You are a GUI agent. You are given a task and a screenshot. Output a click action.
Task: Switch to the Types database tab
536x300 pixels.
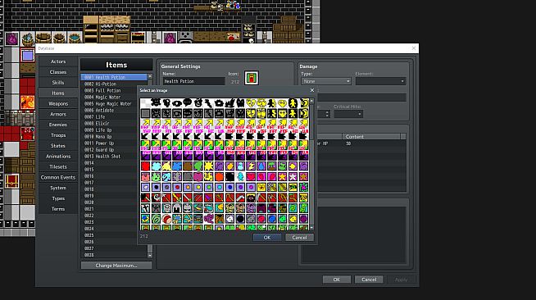[58, 198]
